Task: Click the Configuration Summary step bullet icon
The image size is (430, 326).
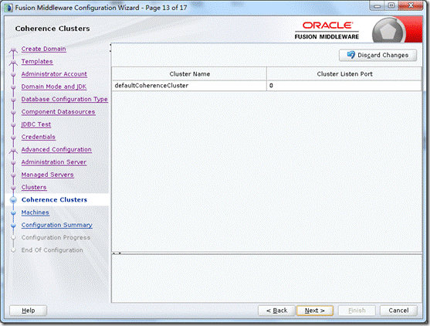Action: point(13,226)
